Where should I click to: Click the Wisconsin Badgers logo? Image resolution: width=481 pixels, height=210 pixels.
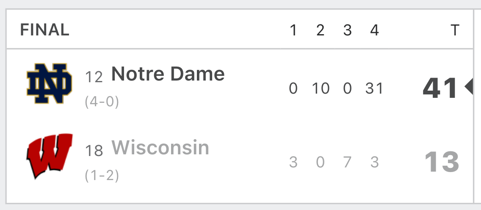tap(50, 156)
